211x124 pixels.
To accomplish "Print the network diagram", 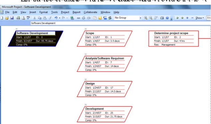I will [18, 18].
